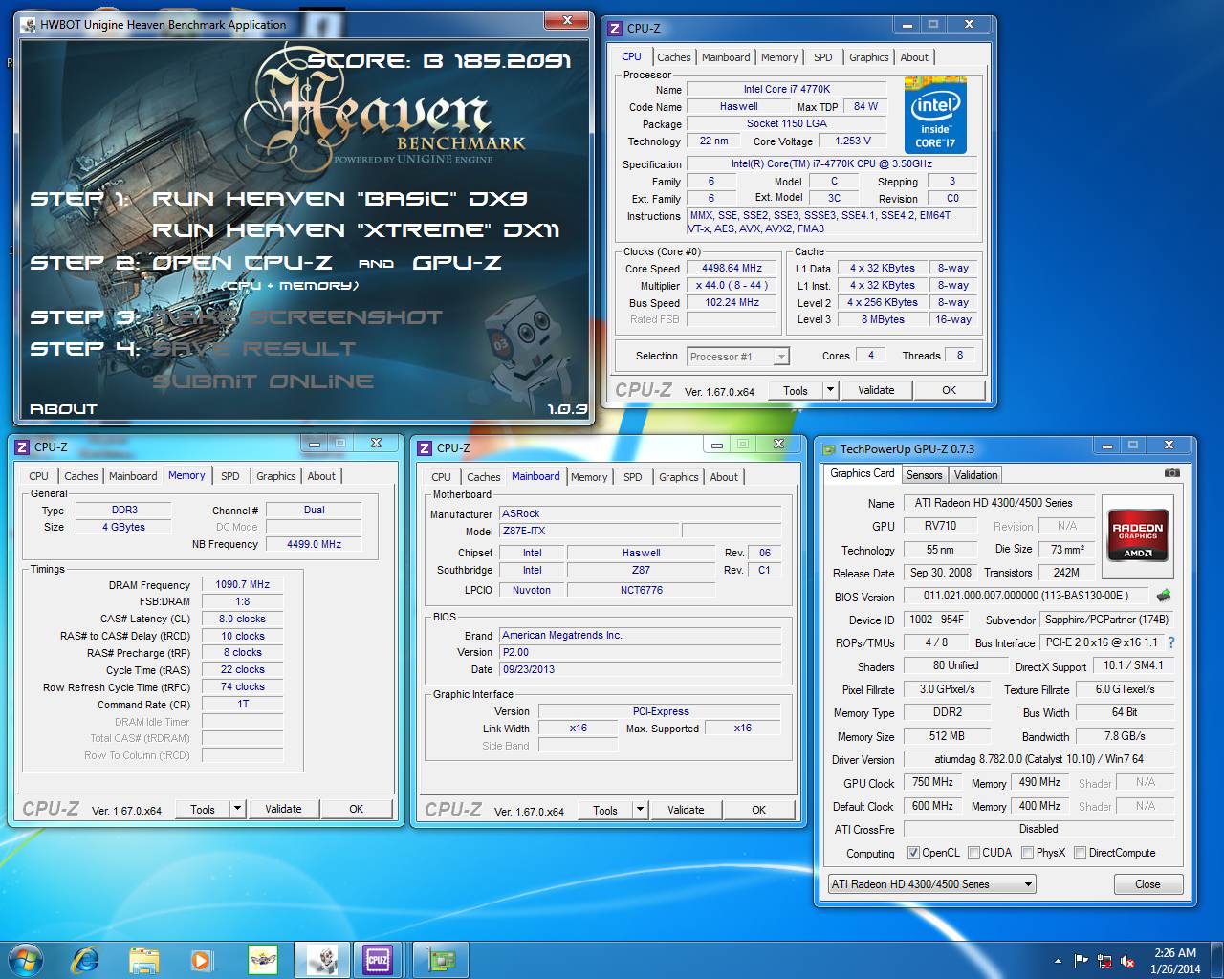This screenshot has height=979, width=1224.
Task: Click the Close button in GPU-Z
Action: tap(1147, 884)
